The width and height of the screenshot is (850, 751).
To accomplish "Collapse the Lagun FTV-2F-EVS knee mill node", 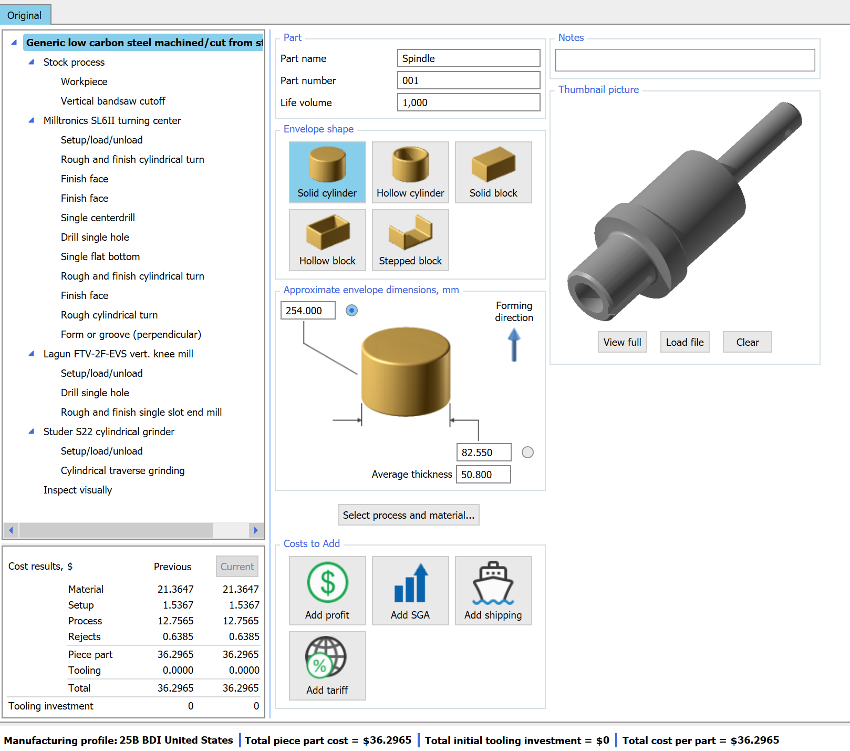I will [x=31, y=354].
